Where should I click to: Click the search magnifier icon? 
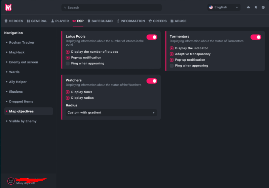tap(65, 8)
